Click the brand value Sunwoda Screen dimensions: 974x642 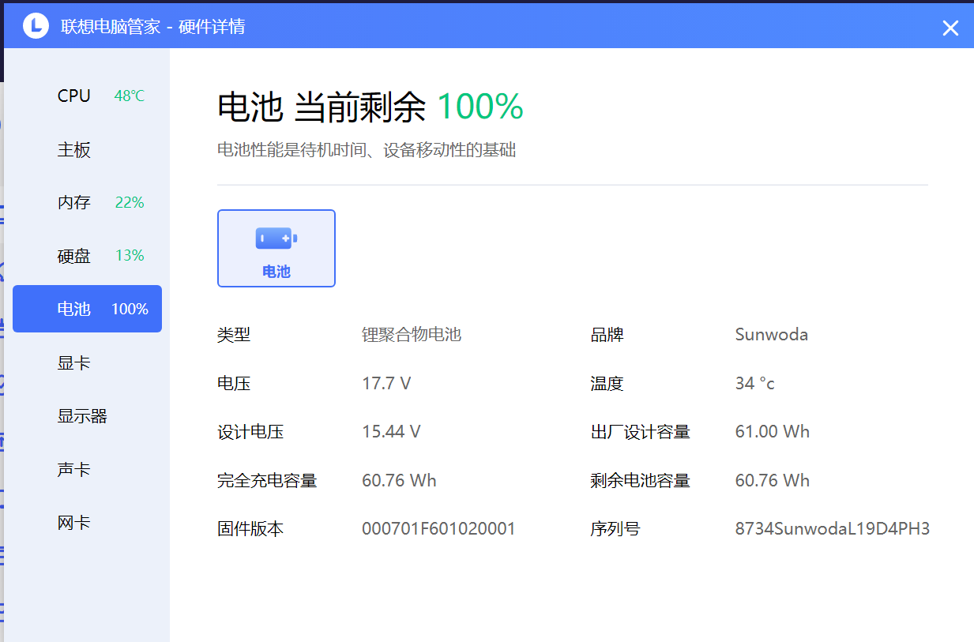(772, 334)
